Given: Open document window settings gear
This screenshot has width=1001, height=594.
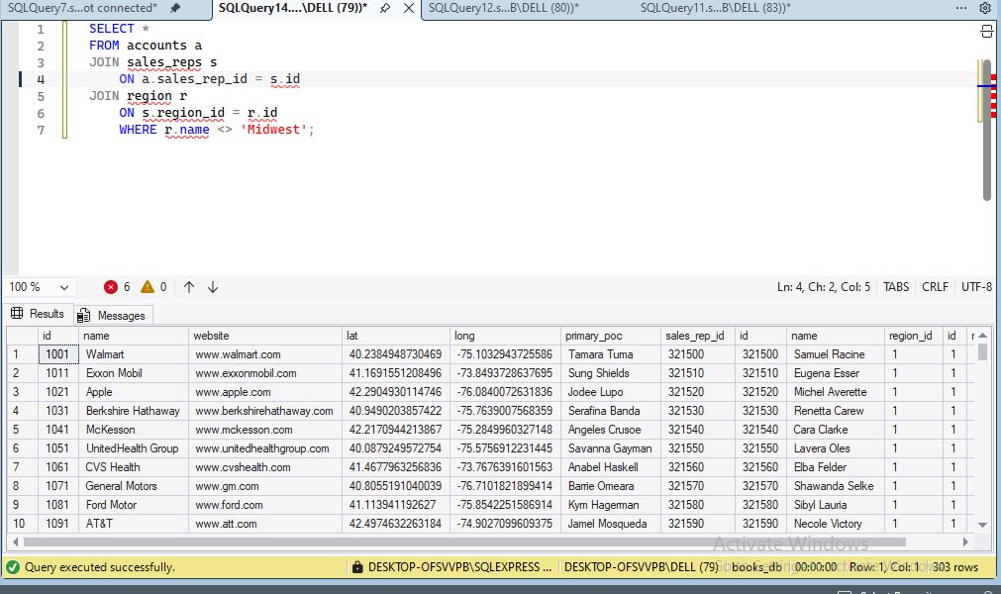Looking at the screenshot, I should [985, 8].
